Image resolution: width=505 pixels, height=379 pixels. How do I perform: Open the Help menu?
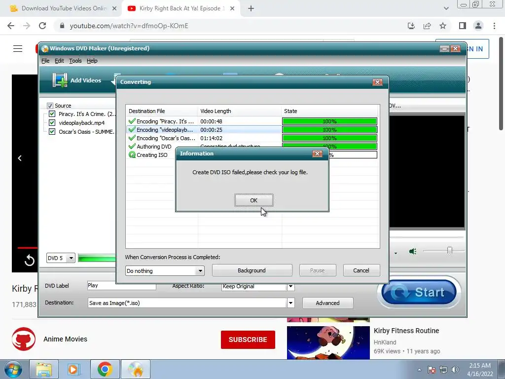[92, 61]
